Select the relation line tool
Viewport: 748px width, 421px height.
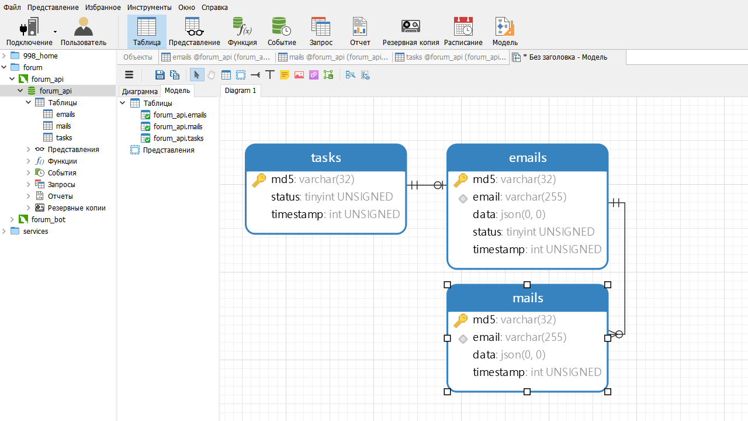pyautogui.click(x=255, y=75)
